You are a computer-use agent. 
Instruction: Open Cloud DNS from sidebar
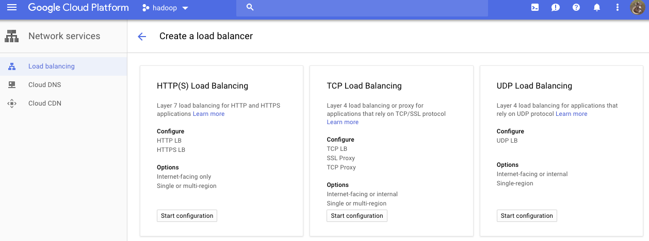[44, 85]
